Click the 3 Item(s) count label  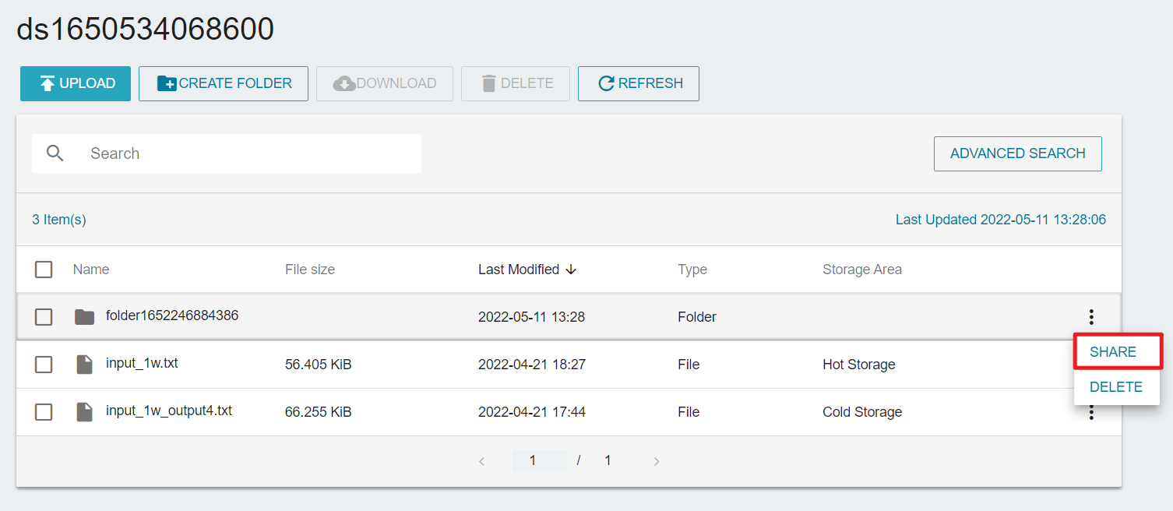pos(59,220)
